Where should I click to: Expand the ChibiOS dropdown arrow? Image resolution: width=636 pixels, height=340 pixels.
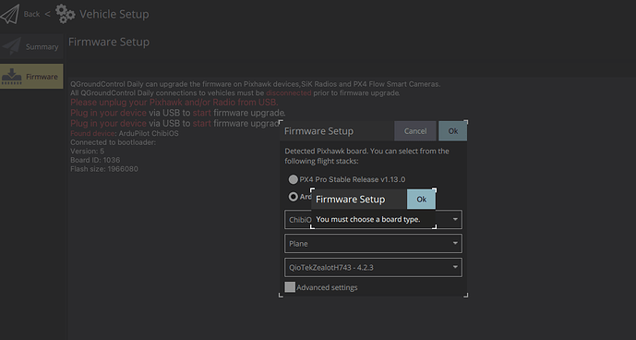coord(455,219)
